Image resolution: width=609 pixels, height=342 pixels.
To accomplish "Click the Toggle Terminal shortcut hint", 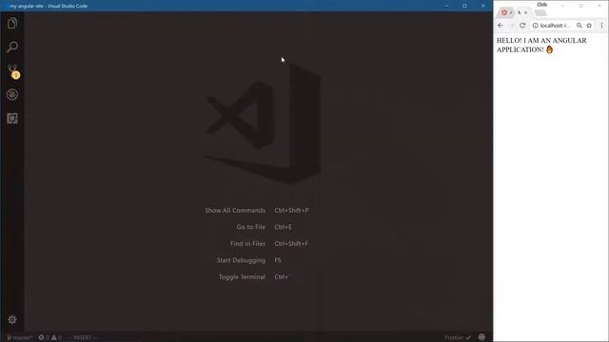I will [x=253, y=276].
